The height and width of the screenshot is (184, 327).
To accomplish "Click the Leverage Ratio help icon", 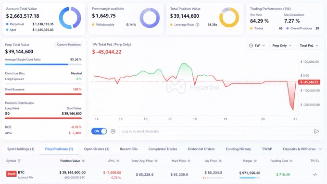I will click(x=197, y=24).
